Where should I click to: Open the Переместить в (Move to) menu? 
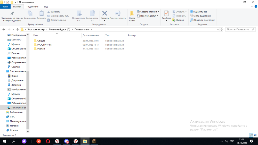[x=79, y=16]
